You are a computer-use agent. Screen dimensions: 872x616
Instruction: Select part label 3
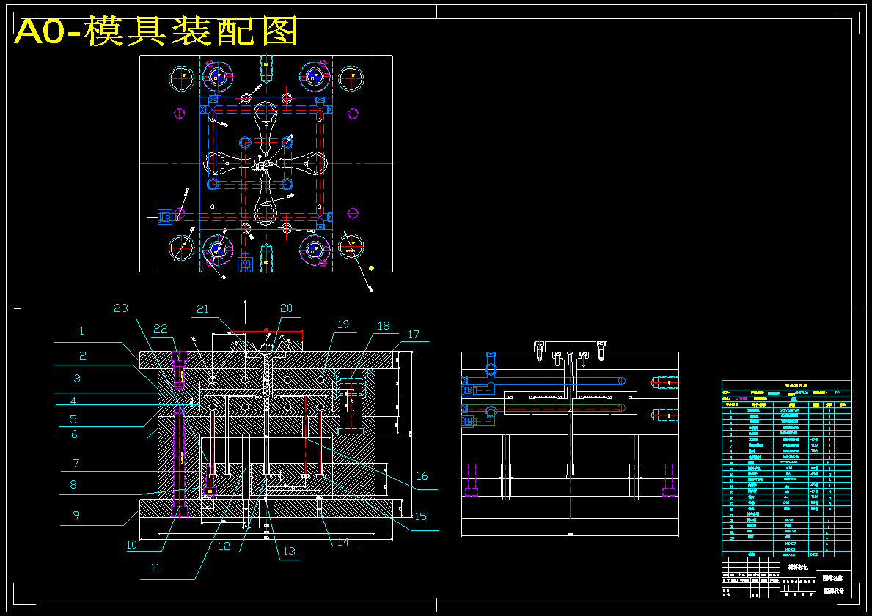(x=77, y=378)
